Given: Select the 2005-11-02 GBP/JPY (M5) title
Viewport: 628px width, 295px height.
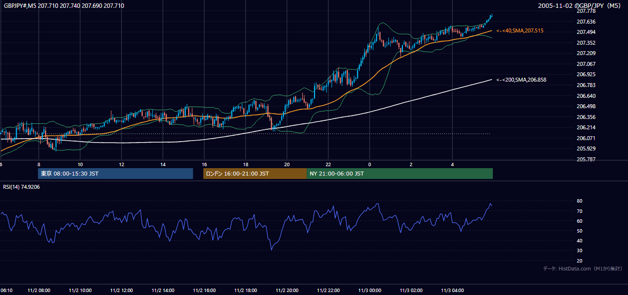Looking at the screenshot, I should (x=580, y=6).
